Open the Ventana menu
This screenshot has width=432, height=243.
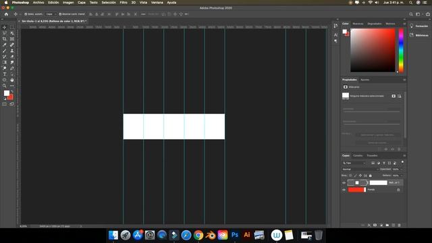(x=157, y=3)
